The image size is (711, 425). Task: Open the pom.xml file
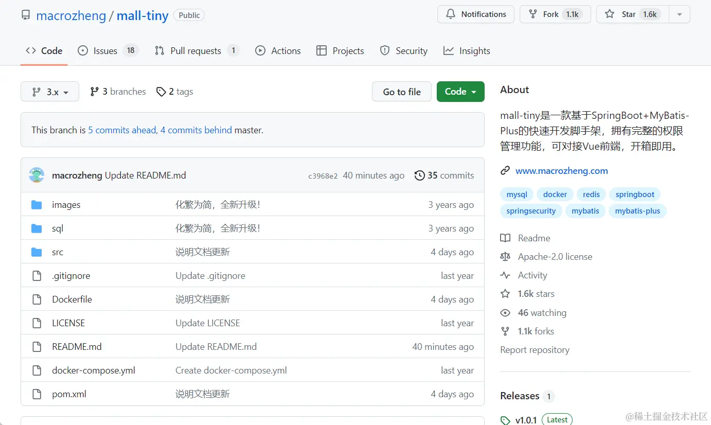69,394
